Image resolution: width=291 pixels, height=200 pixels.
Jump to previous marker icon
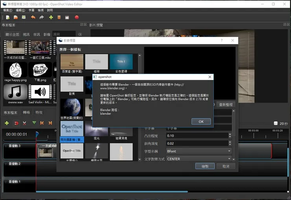(42, 123)
